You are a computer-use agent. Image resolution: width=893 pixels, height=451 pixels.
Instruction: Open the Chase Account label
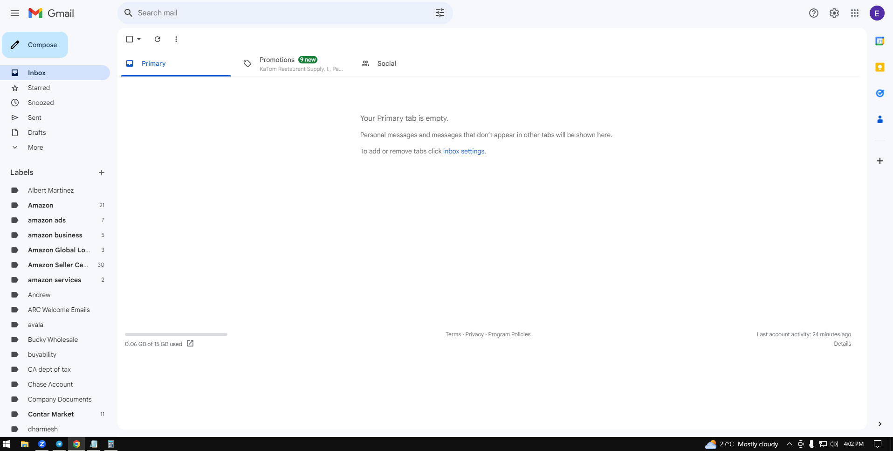pos(55,384)
